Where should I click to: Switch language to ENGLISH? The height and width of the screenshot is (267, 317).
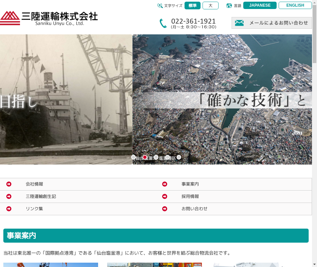[295, 5]
